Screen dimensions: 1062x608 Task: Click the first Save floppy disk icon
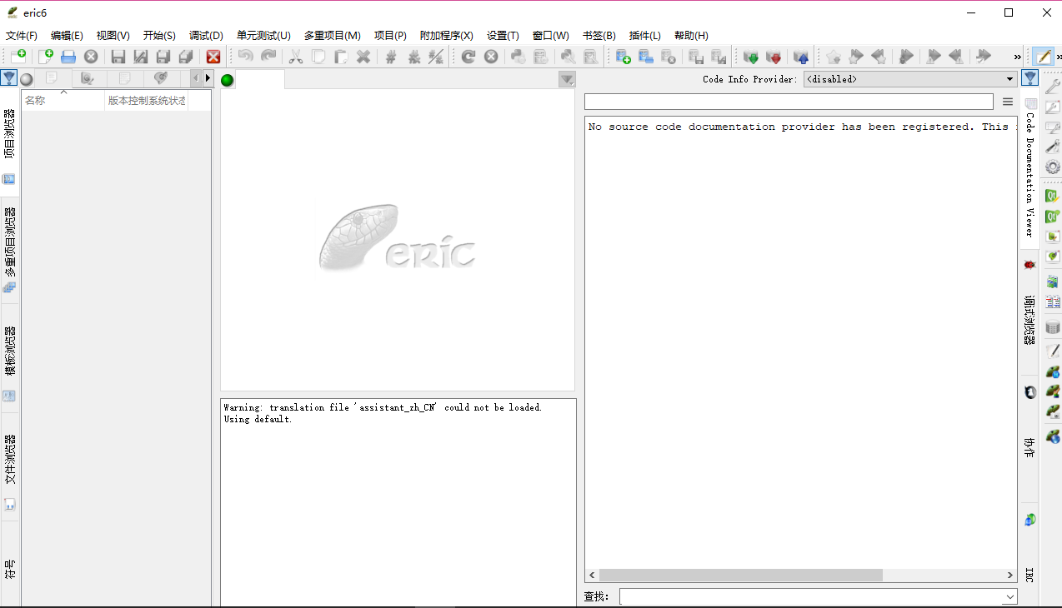(x=118, y=57)
